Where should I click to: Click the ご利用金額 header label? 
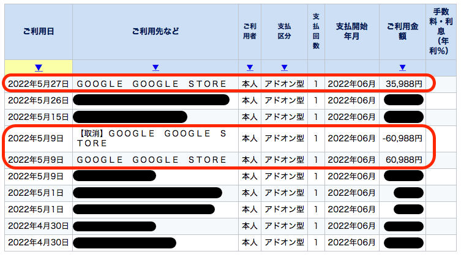(402, 31)
